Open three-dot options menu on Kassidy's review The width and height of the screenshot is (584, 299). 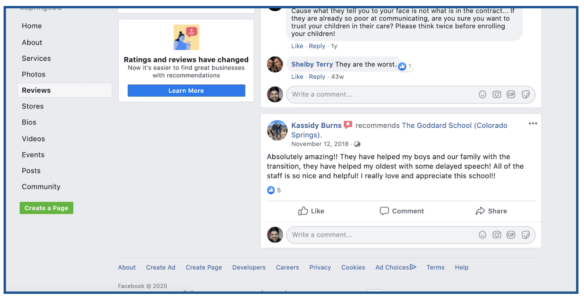(533, 124)
